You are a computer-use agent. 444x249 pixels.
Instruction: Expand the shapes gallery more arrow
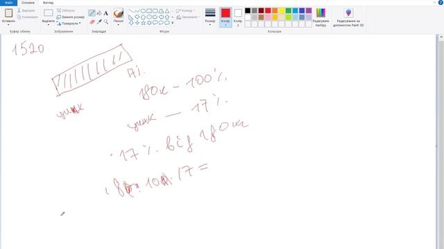tap(173, 23)
